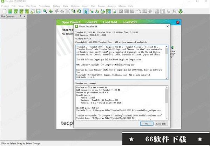Click the Load XY... link
210x146 pixels.
(x=93, y=22)
